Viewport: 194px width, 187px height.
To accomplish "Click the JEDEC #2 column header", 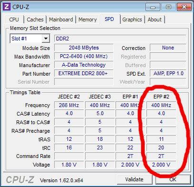I will [69, 97].
